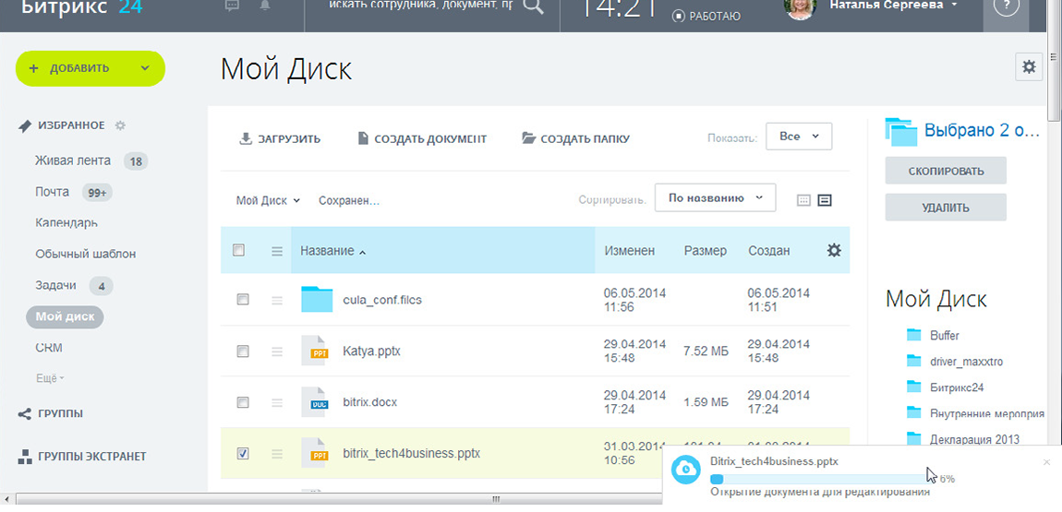This screenshot has width=1062, height=512.
Task: Open the sort 'По названию' dropdown
Action: click(x=715, y=197)
